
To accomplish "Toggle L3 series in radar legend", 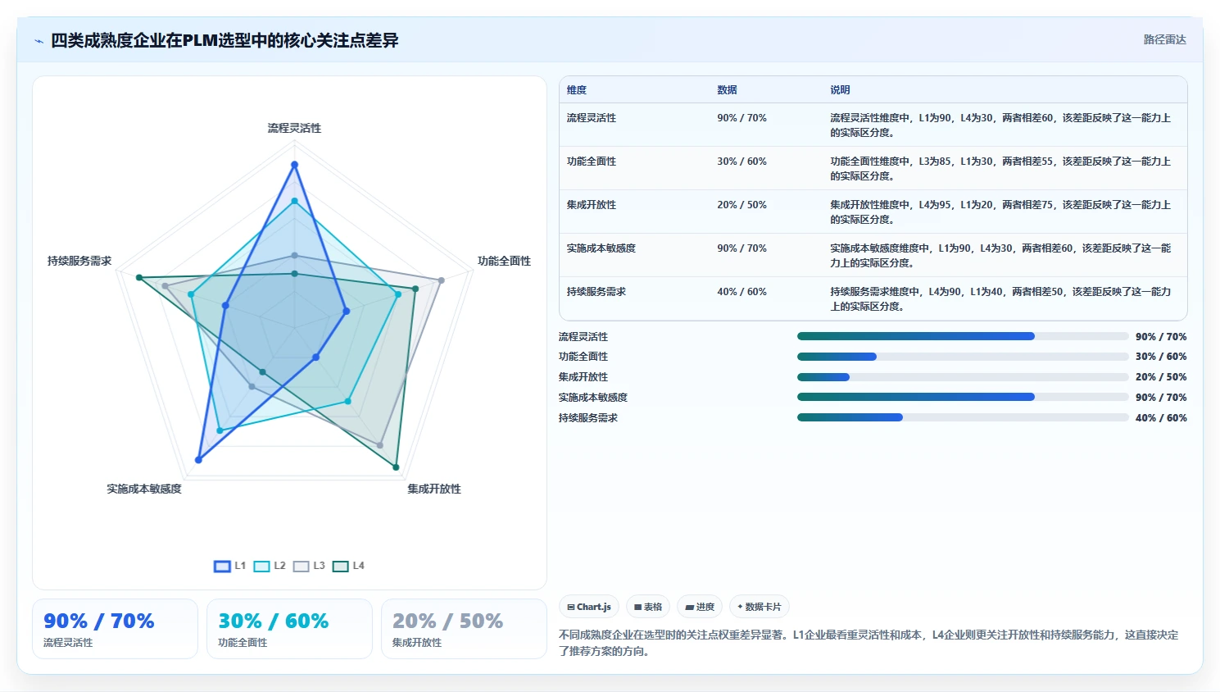I will (x=309, y=566).
